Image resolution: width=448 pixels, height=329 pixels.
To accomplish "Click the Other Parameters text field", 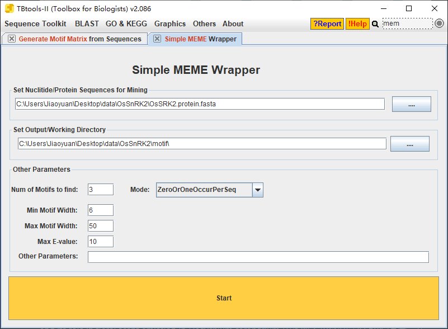I will coord(258,257).
